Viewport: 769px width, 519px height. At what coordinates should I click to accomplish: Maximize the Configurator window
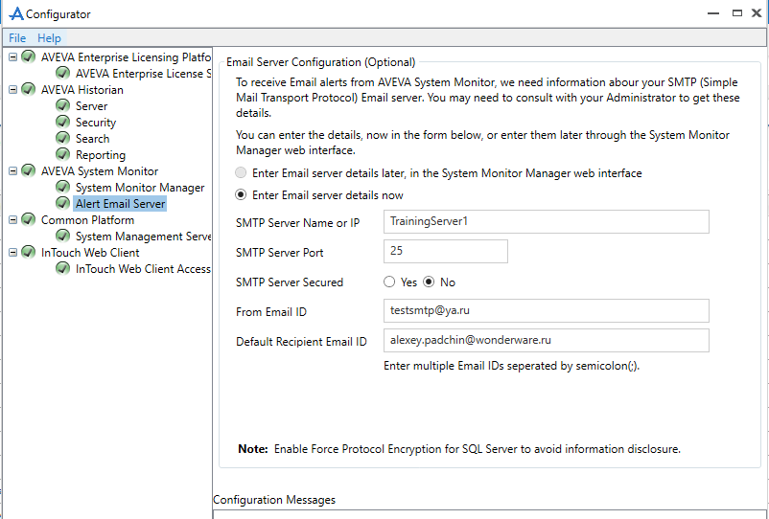[737, 13]
